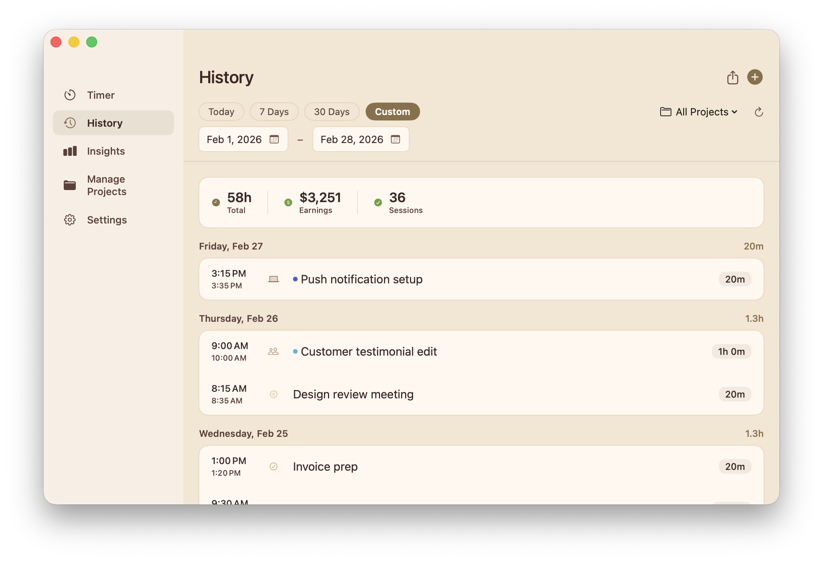
Task: Open calendar picker for Feb 28, 2026
Action: pyautogui.click(x=396, y=140)
